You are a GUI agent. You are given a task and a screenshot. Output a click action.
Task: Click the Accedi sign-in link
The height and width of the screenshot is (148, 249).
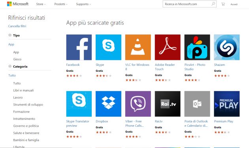coord(234,4)
